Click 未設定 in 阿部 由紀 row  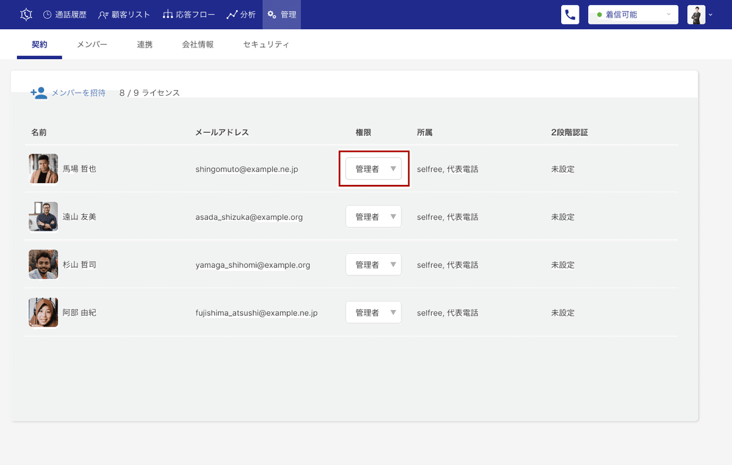562,312
